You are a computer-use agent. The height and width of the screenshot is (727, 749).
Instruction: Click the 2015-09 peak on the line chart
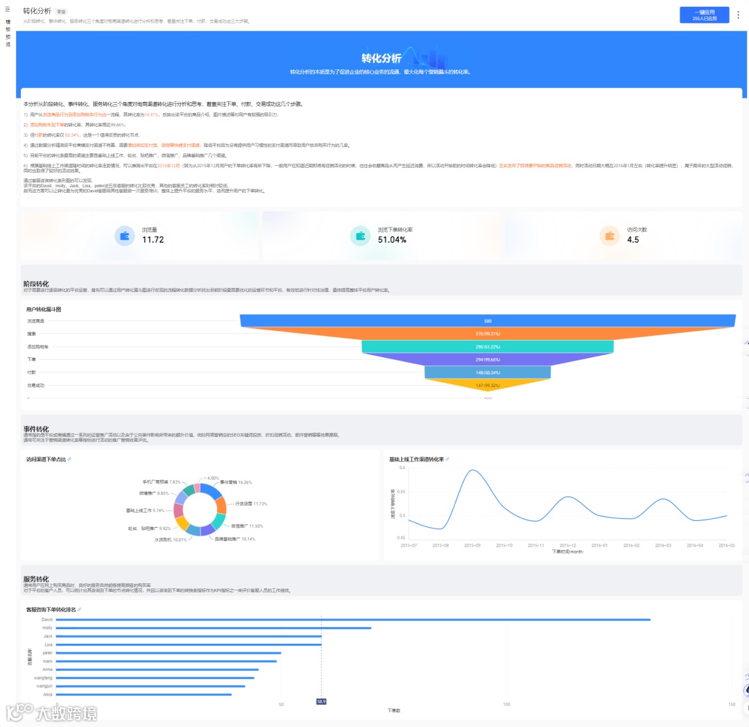[472, 470]
